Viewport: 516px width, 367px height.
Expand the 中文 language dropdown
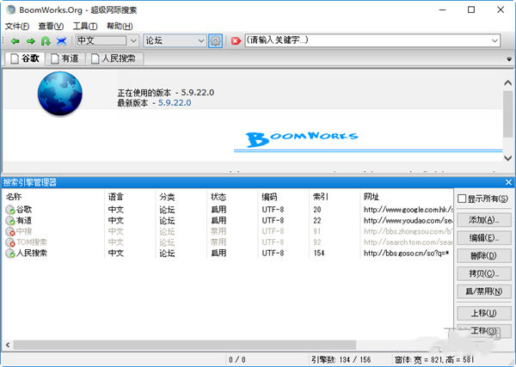pyautogui.click(x=132, y=40)
